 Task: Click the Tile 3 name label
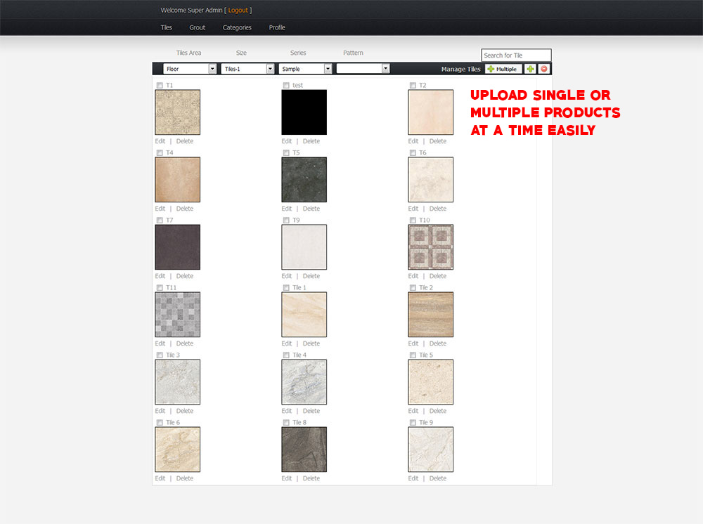173,355
